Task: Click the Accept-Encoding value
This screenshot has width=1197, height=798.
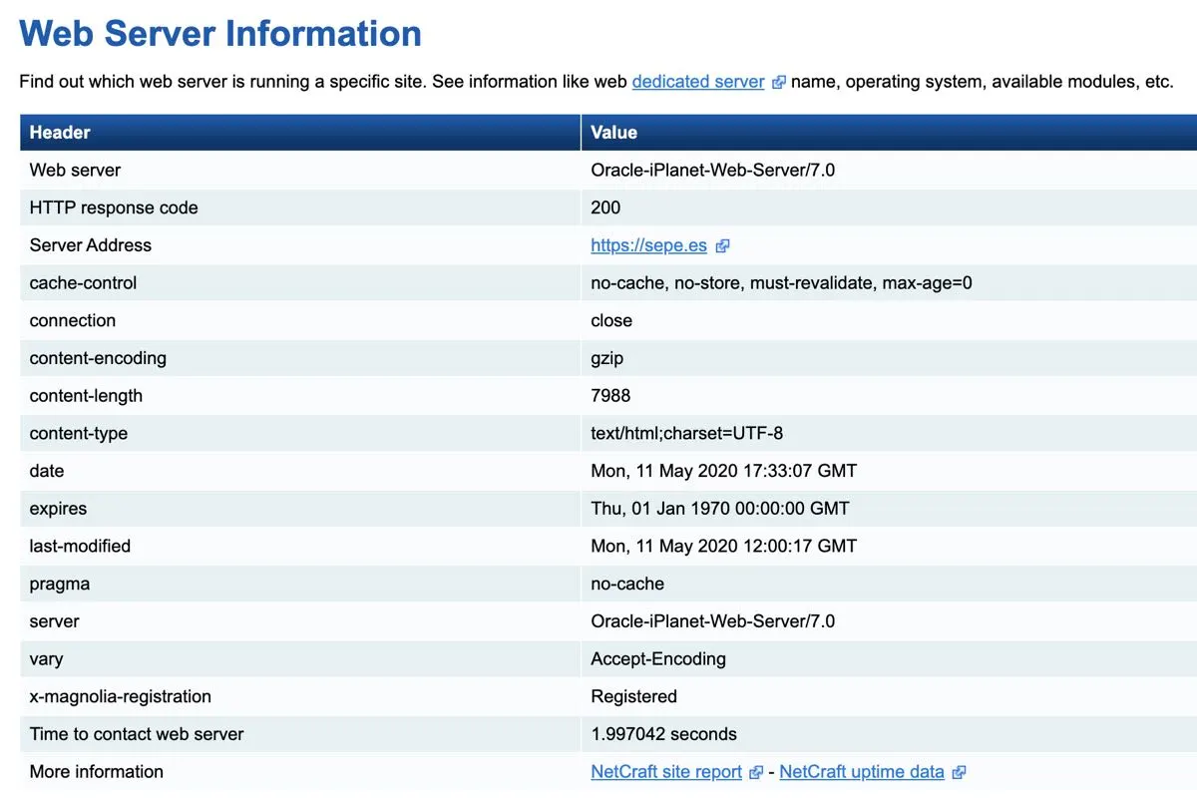Action: point(658,659)
